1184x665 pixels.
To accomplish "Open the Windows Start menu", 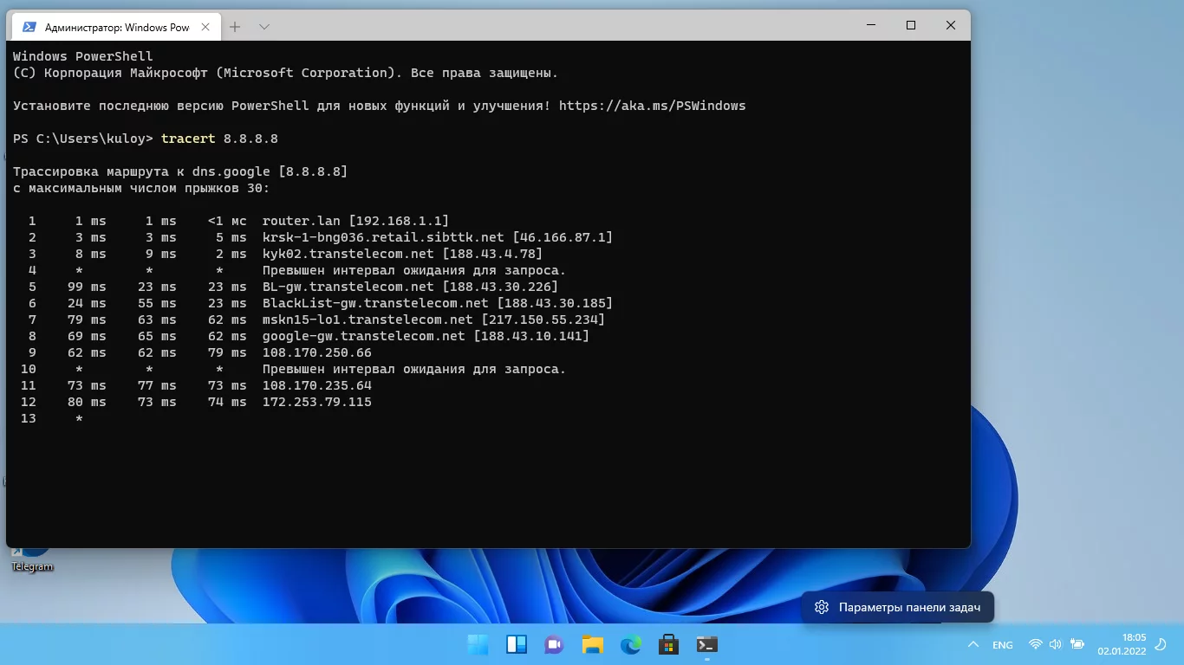I will 478,645.
